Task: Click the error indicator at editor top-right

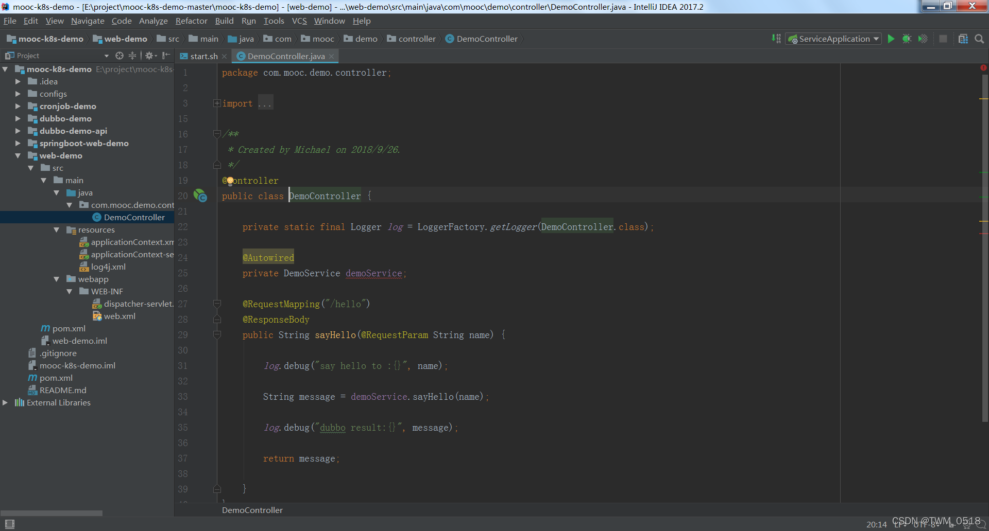Action: [x=983, y=67]
